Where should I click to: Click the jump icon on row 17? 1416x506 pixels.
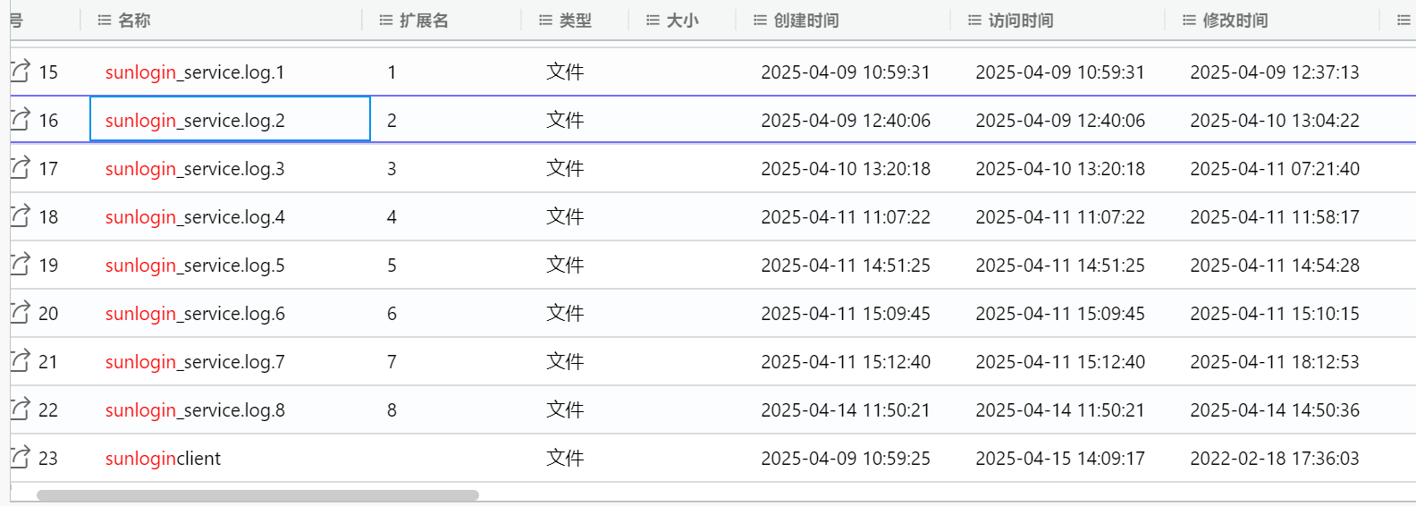tap(20, 167)
